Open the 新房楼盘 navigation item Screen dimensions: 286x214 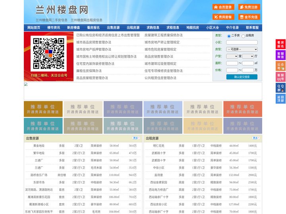73,28
